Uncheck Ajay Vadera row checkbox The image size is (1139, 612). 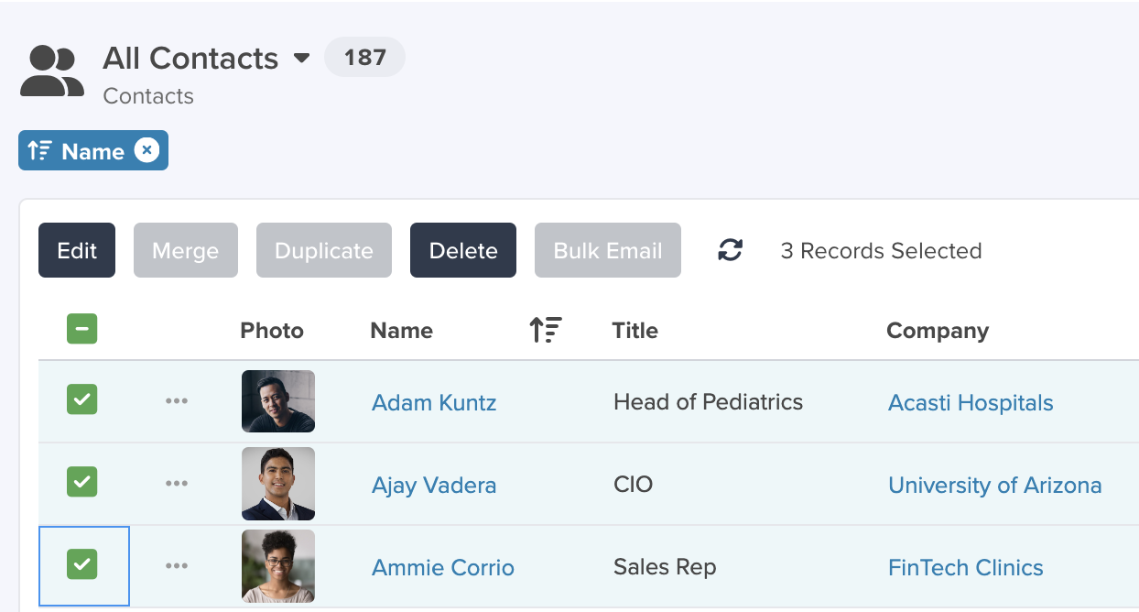click(82, 482)
